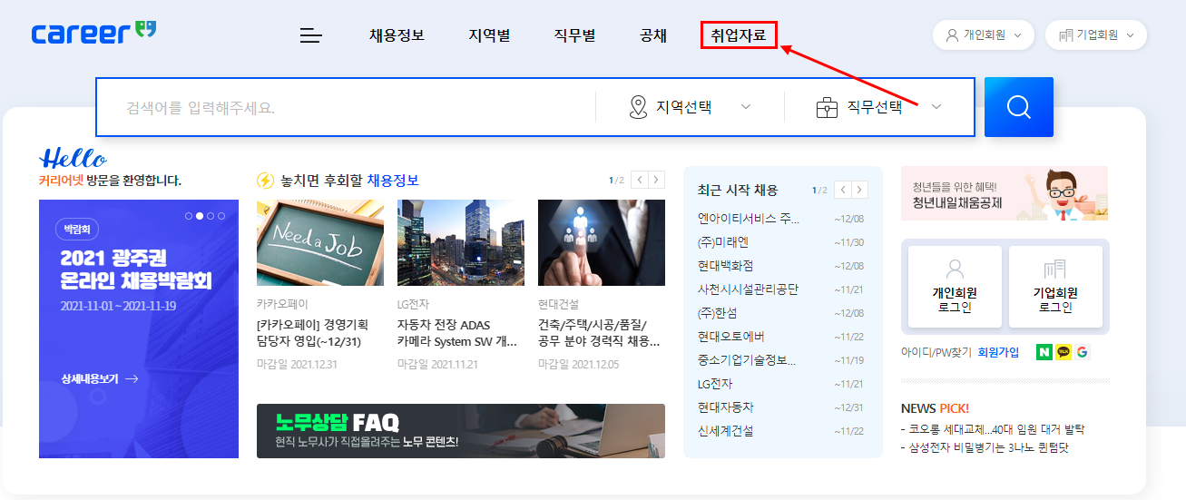Viewport: 1186px width, 500px height.
Task: Click the NEWS PICK! heading
Action: (935, 408)
